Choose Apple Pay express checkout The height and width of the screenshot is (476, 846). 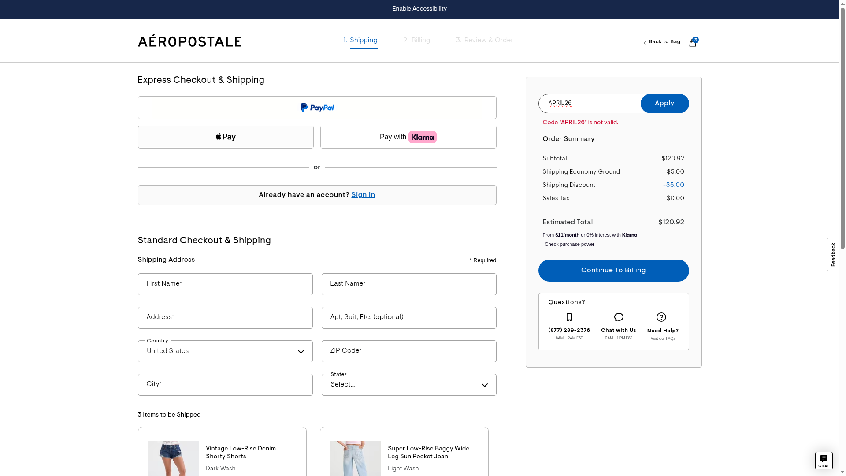tap(226, 137)
